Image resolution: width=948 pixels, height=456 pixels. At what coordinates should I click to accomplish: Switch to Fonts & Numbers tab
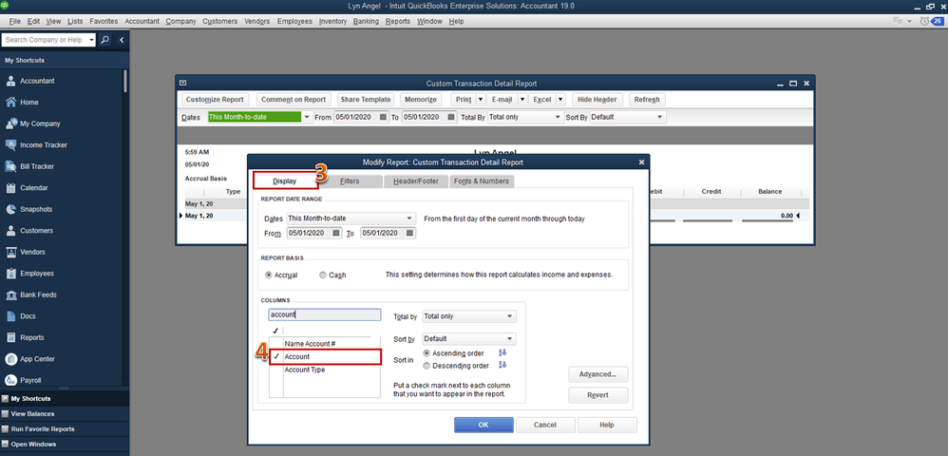pyautogui.click(x=482, y=180)
